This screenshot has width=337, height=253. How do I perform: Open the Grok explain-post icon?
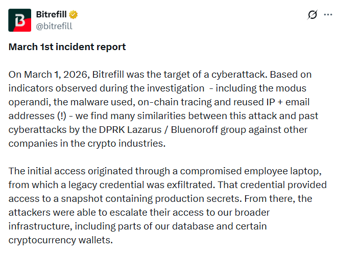(312, 15)
